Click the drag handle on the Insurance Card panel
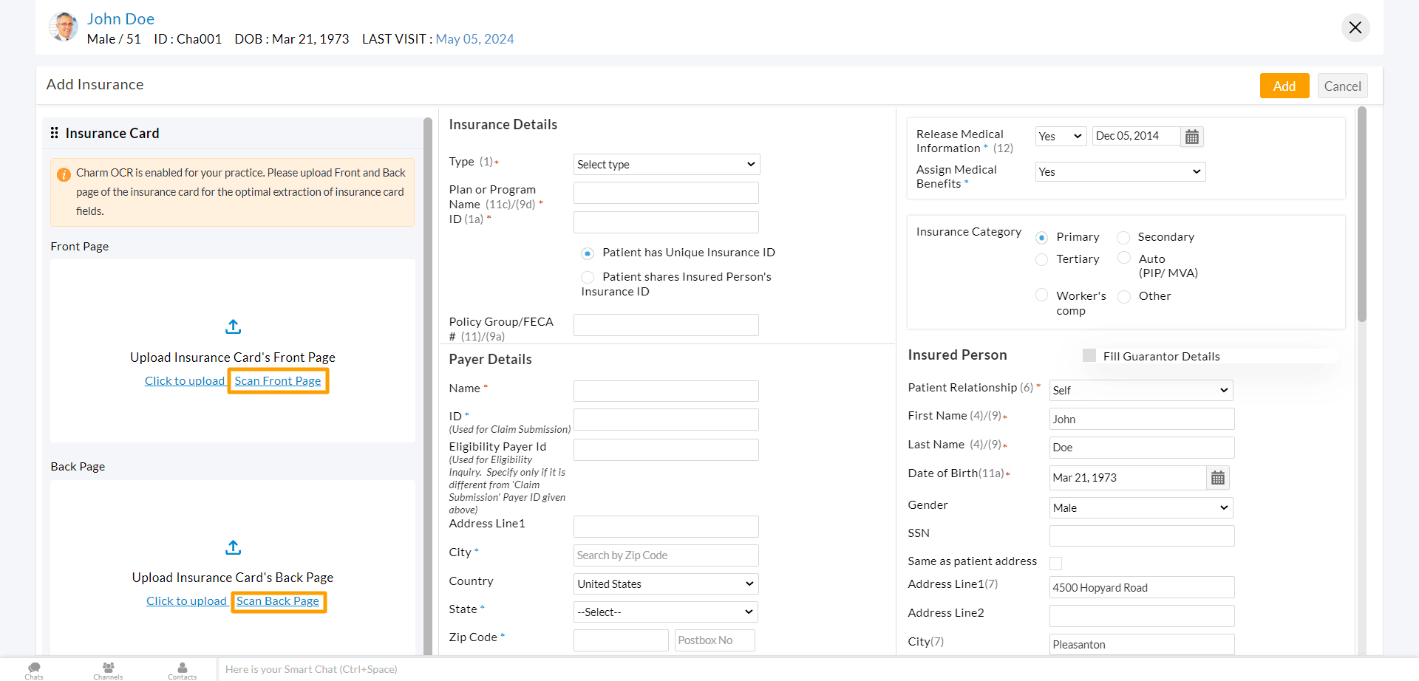This screenshot has width=1419, height=681. (x=54, y=133)
